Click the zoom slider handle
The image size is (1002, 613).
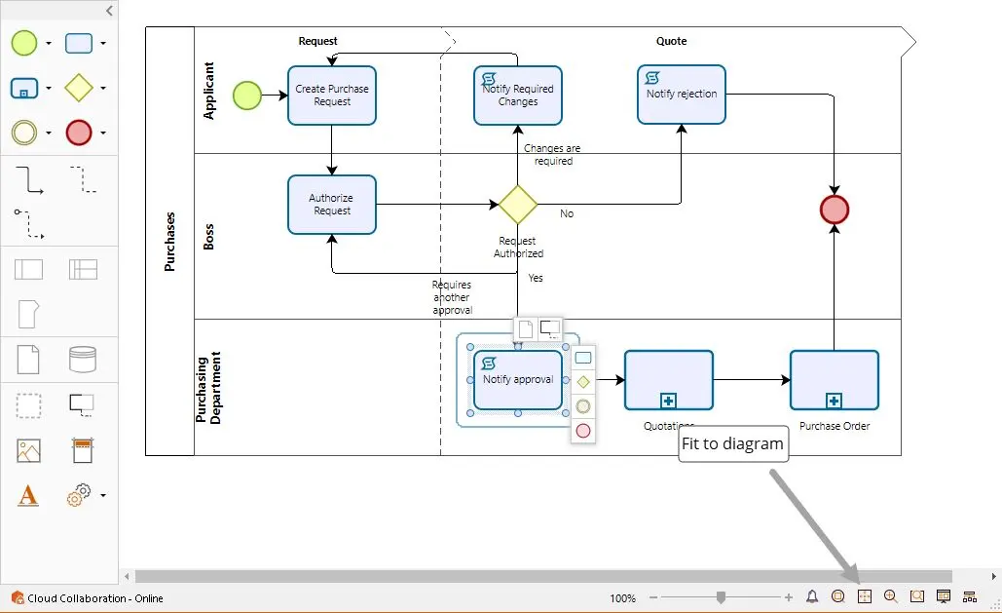point(721,597)
